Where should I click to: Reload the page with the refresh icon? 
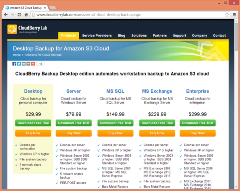[x=19, y=15]
